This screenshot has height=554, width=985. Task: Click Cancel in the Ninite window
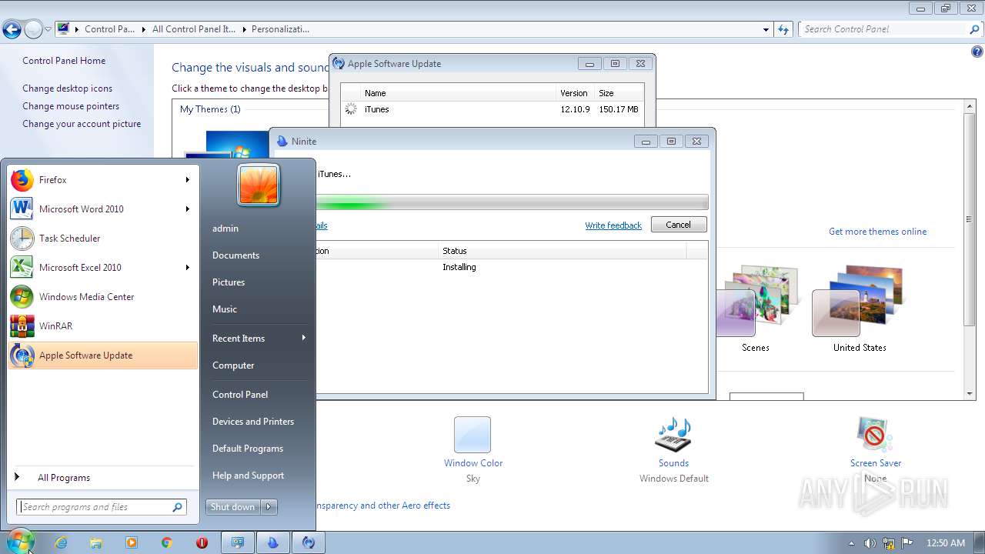[678, 225]
